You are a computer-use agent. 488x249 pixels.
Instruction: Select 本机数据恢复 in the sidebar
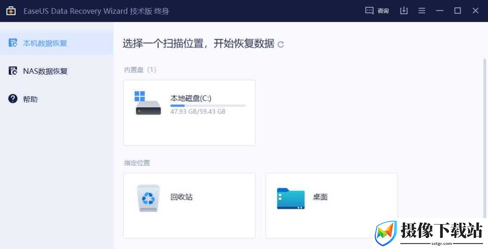[57, 43]
